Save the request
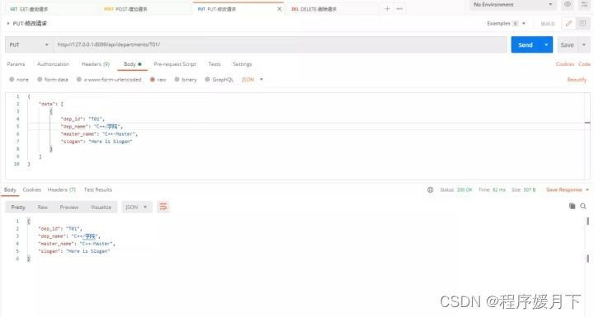The height and width of the screenshot is (317, 594). (567, 44)
